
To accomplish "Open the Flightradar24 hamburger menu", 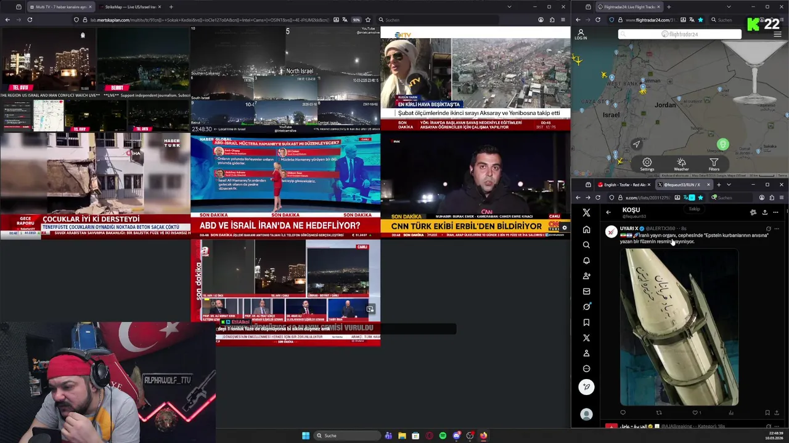I will pyautogui.click(x=777, y=34).
